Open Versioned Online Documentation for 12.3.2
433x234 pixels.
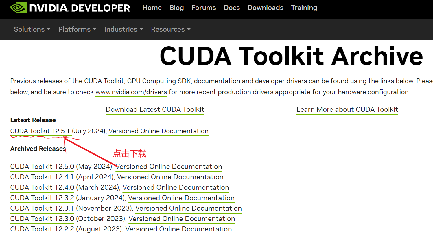[x=181, y=198]
